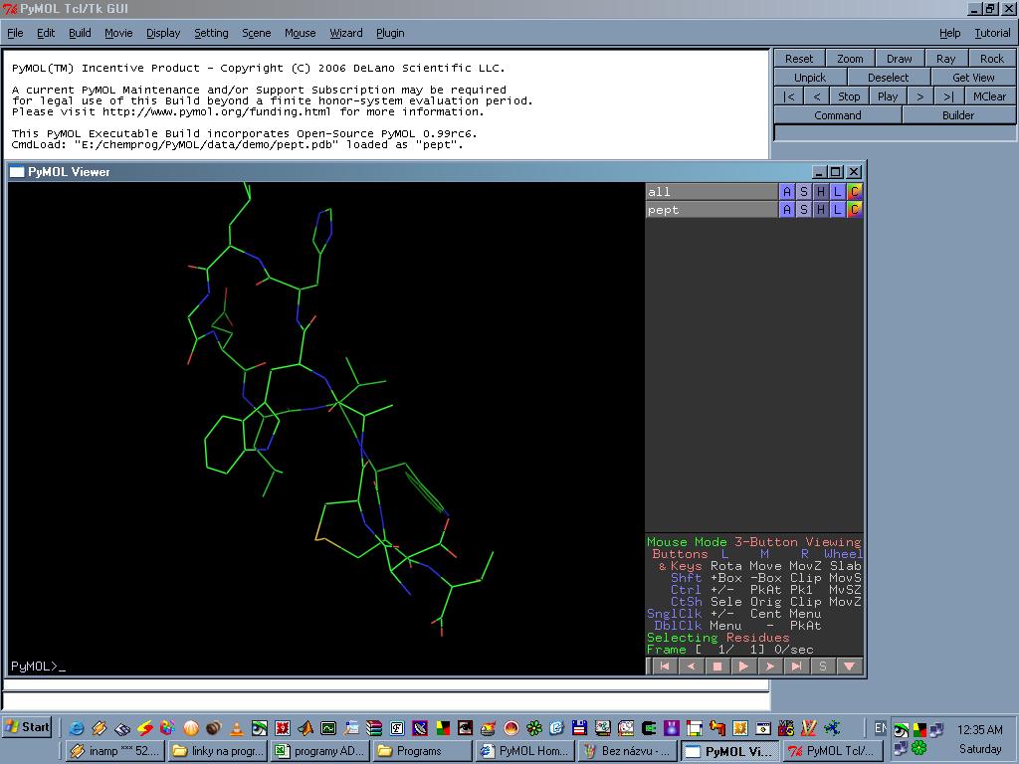Open the Display menu

(x=163, y=33)
